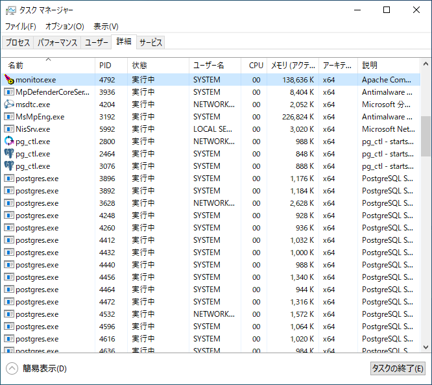Select the monitor.exe row name

point(36,80)
